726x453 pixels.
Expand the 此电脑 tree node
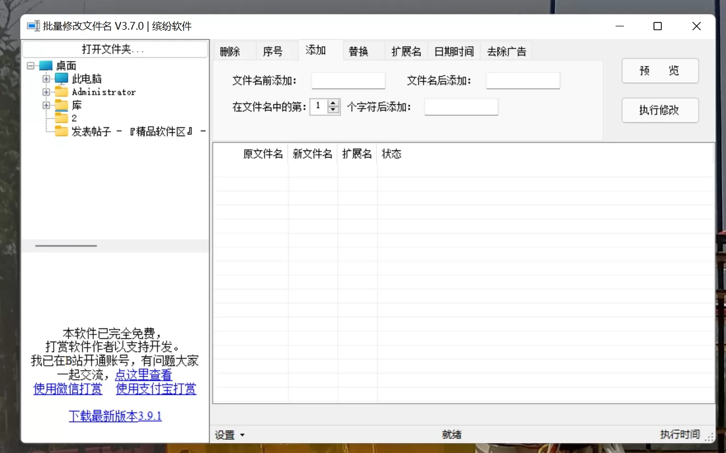coord(46,79)
